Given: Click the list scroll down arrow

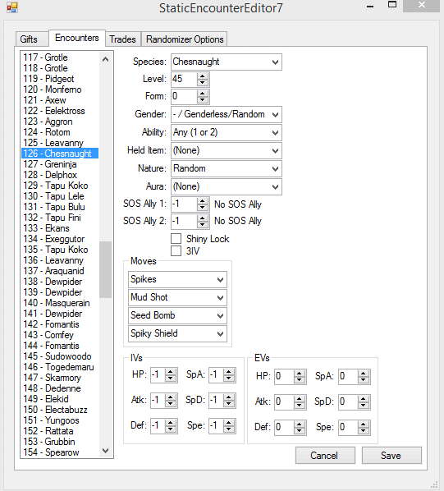Looking at the screenshot, I should (x=105, y=451).
